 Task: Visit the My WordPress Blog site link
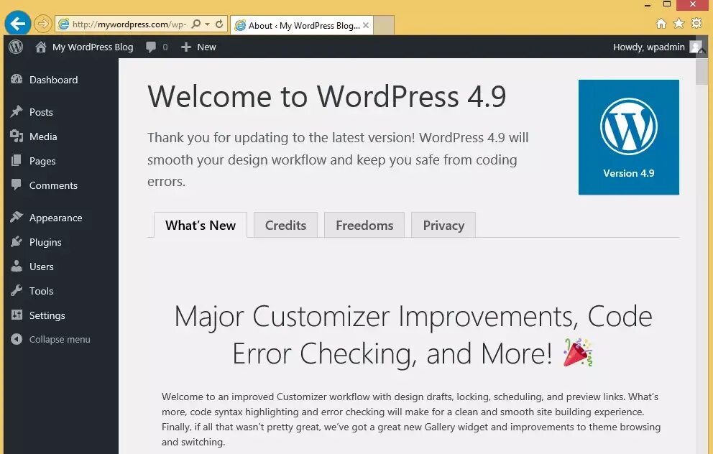pos(93,47)
